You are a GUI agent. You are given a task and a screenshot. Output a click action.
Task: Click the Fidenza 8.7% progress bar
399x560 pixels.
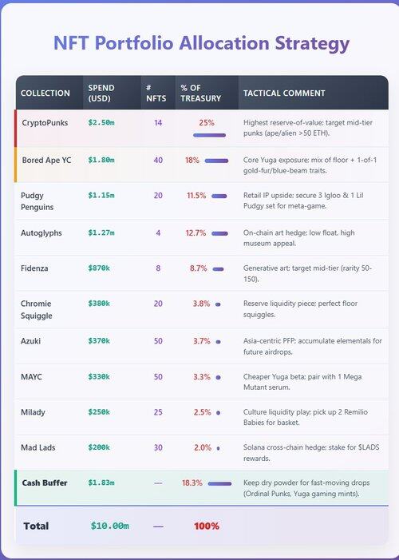click(218, 269)
